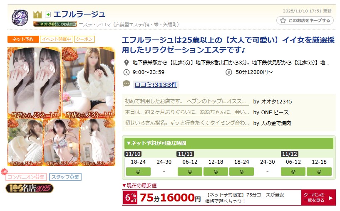Open the 口コミ:3133件 reviews link
The height and width of the screenshot is (211, 340).
coord(156,85)
